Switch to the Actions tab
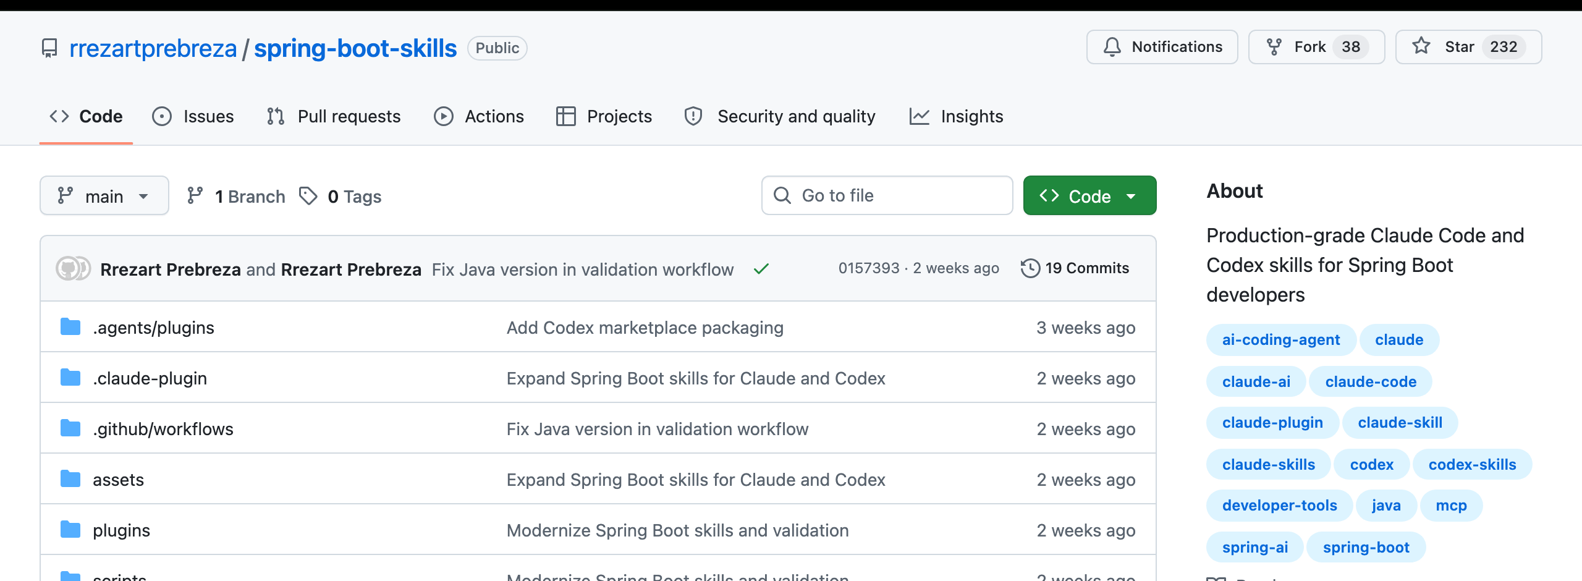This screenshot has height=581, width=1582. click(479, 116)
